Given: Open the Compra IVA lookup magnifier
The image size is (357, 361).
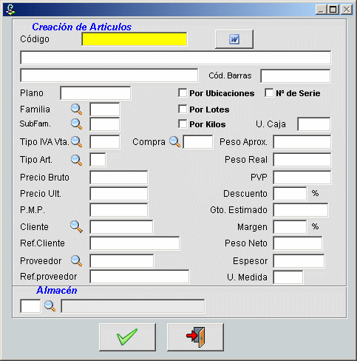Looking at the screenshot, I should pos(174,142).
